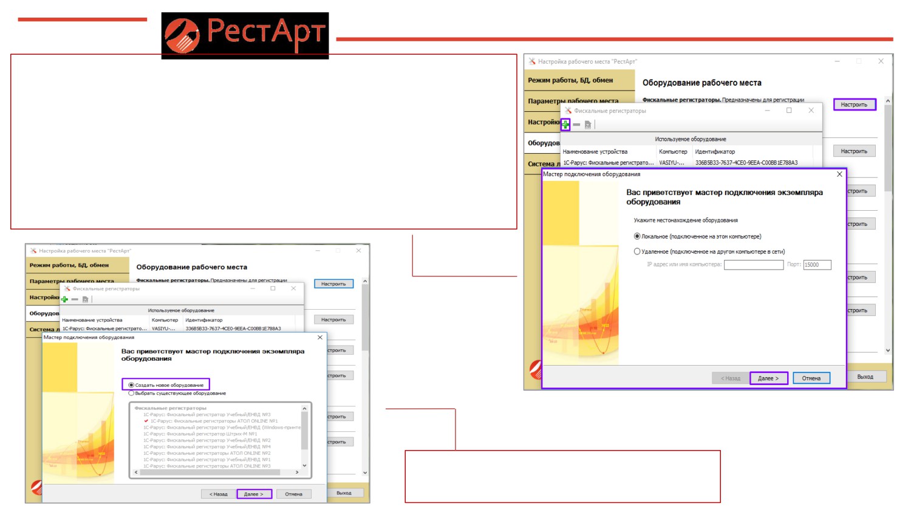Click Настроить beside Фискальные регистраторы, lower-left screenshot
This screenshot has width=911, height=512.
pos(333,284)
